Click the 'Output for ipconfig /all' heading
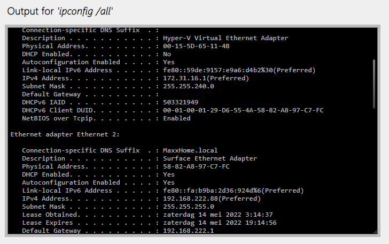 [x=67, y=11]
